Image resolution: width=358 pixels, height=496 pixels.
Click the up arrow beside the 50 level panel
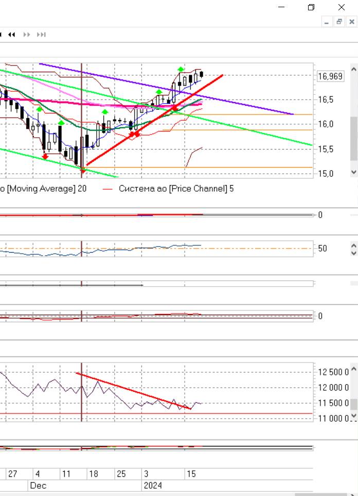coord(353,245)
